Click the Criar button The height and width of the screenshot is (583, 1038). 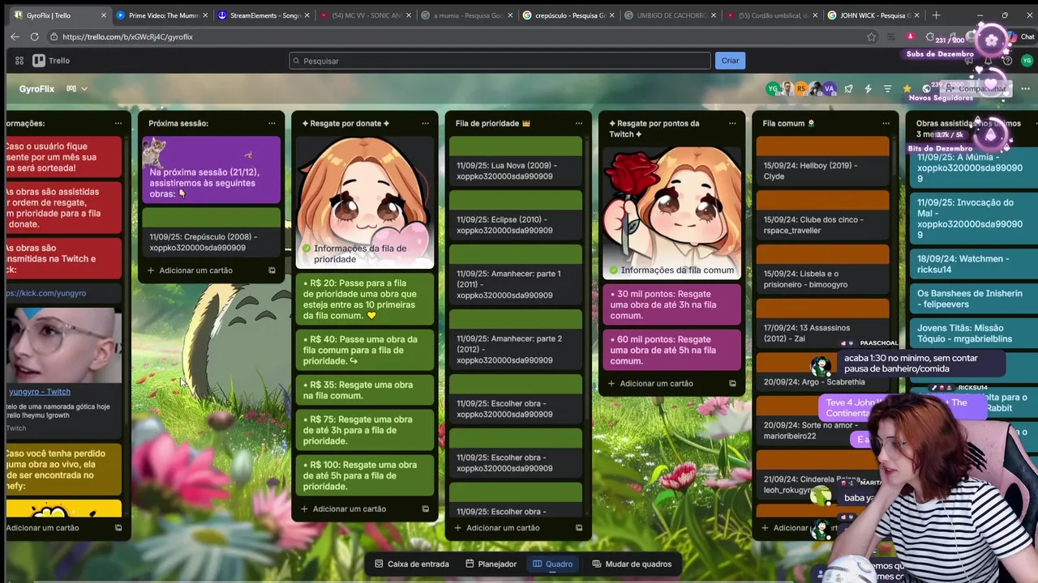click(730, 61)
